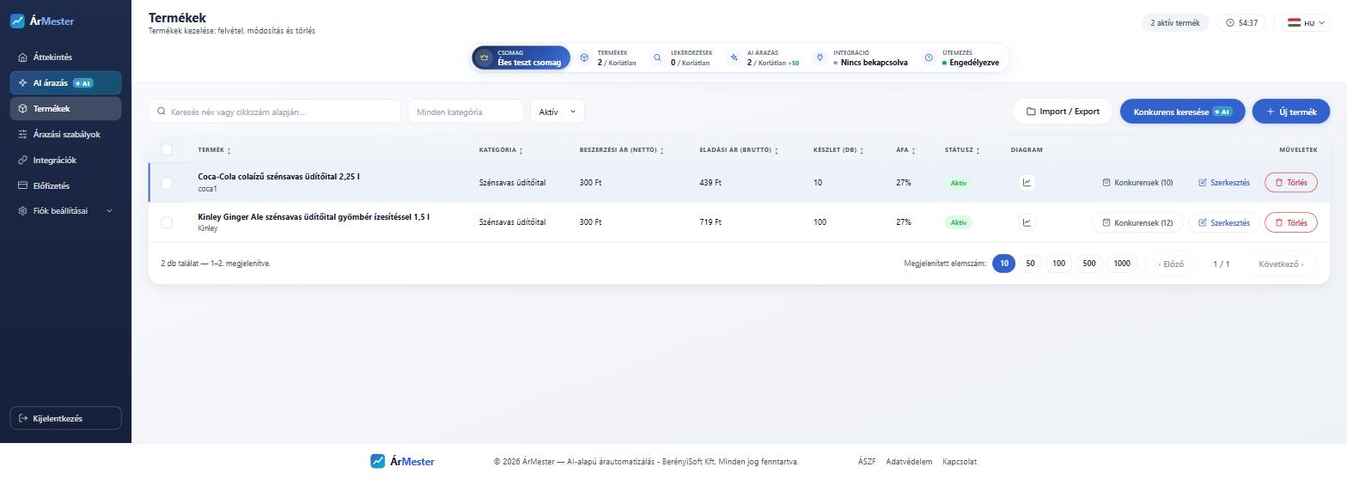The image size is (1347, 479).
Task: Click the Lekérdezések search icon
Action: [657, 58]
